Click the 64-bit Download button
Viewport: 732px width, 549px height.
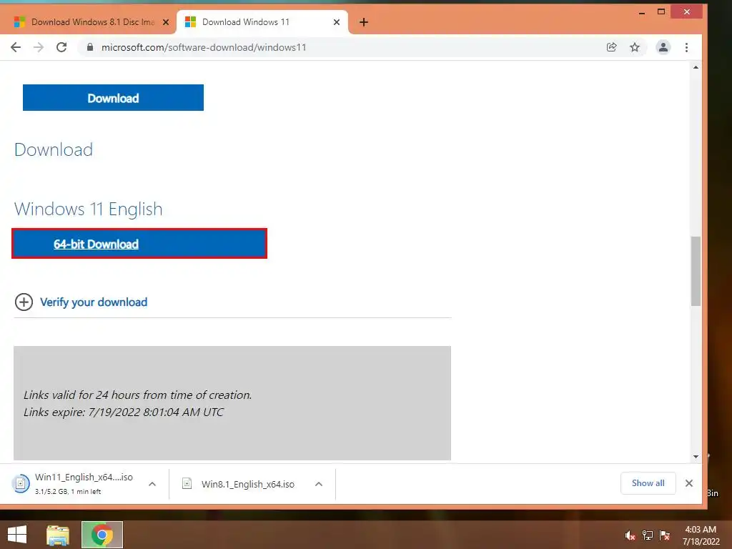pos(139,243)
